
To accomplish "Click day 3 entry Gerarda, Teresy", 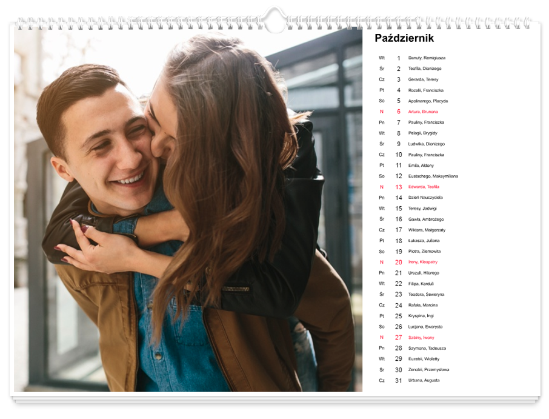I will 423,79.
